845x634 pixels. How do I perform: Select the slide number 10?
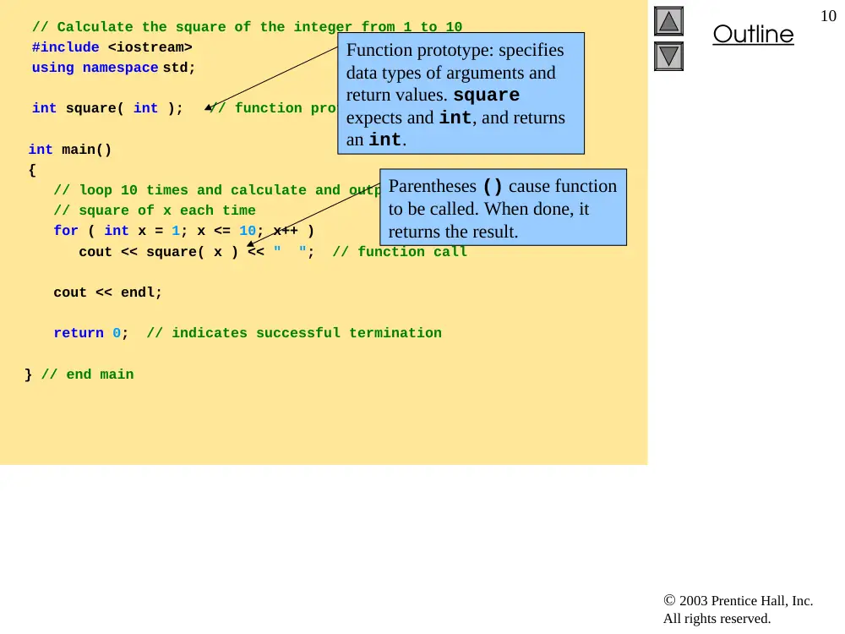click(828, 16)
